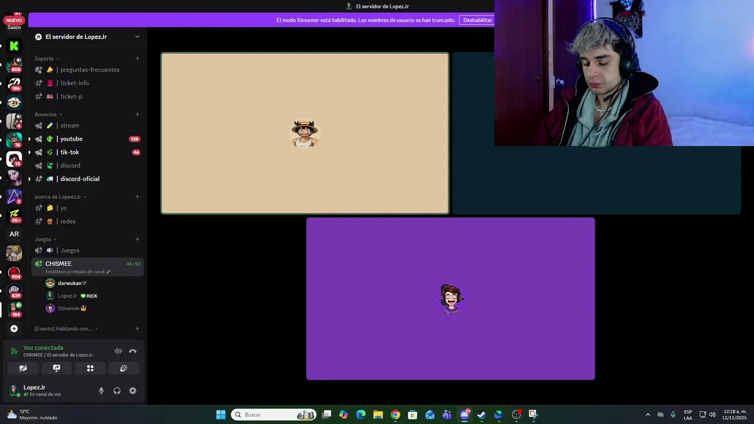Collapse the Juegos category

45,239
